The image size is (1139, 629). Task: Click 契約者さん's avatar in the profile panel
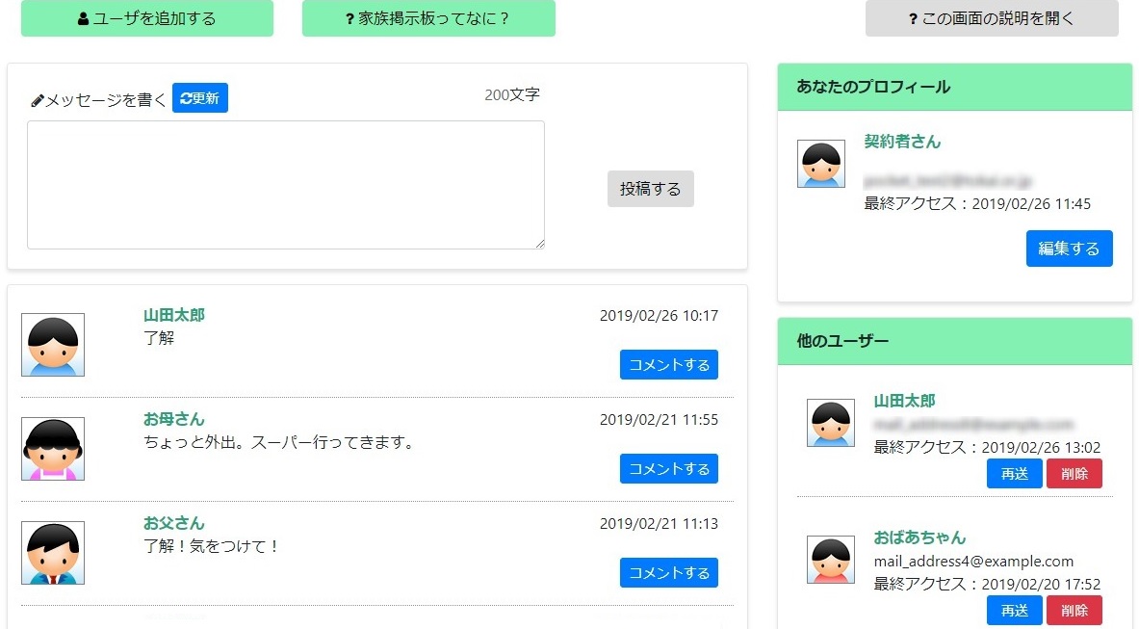[x=820, y=163]
